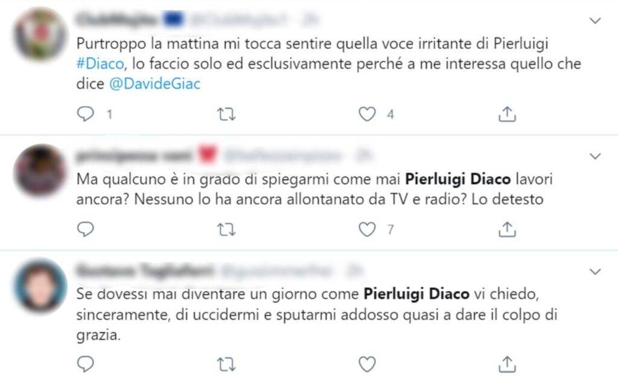Open the @DavideGiac mention link
618x383 pixels.
coord(154,83)
